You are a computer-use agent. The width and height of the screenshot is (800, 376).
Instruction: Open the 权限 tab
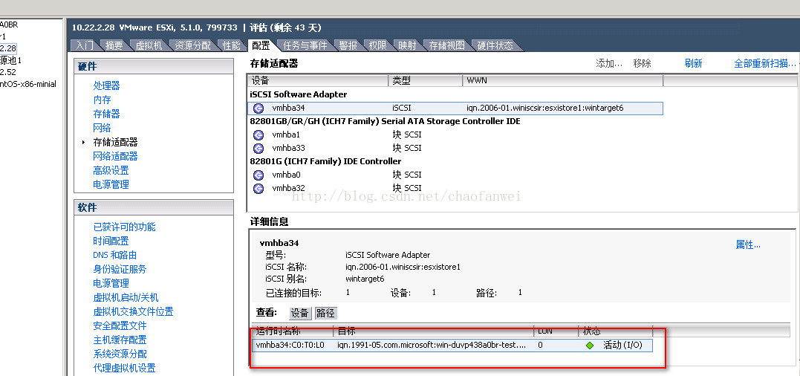click(x=377, y=45)
